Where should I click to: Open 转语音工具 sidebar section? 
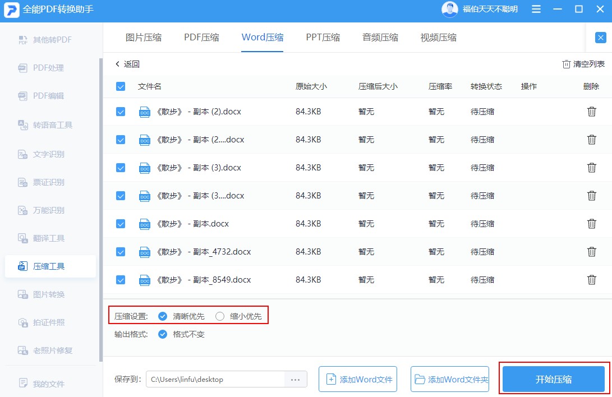[45, 125]
